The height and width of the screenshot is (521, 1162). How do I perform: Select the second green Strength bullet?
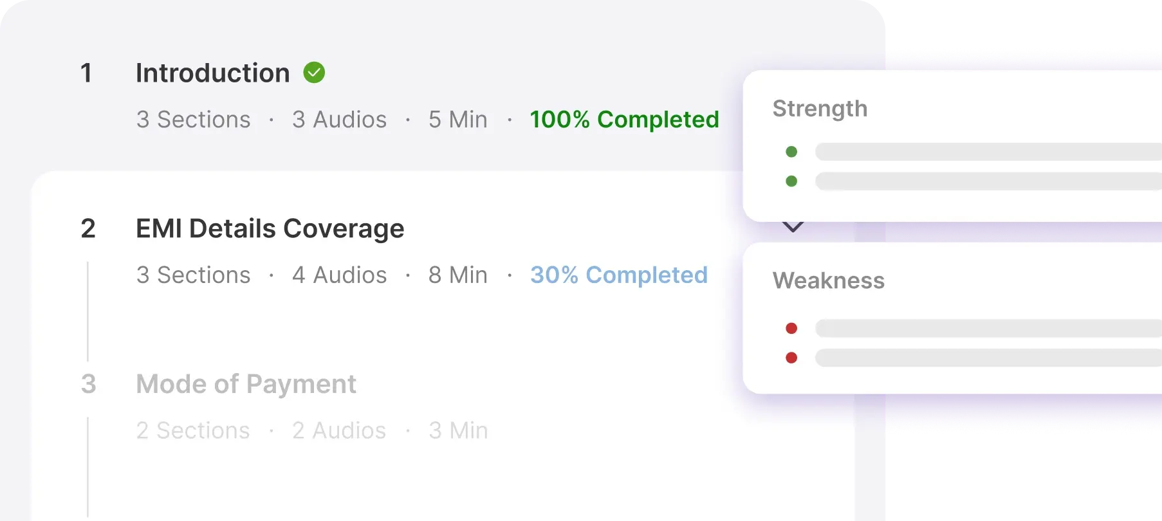tap(791, 181)
